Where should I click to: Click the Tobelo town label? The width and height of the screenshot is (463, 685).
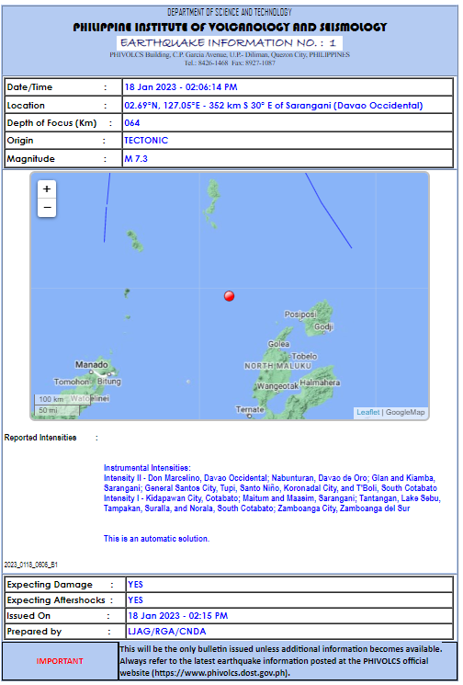point(304,356)
